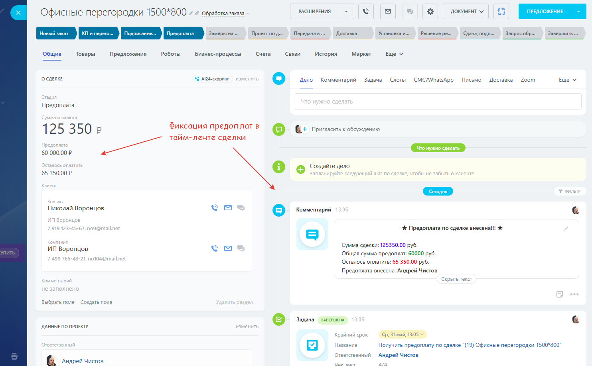This screenshot has width=592, height=366.
Task: Click the pin note icon on comment
Action: (560, 294)
